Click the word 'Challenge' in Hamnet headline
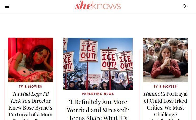Image resolution: width=196 pixels, height=120 pixels. 165,115
